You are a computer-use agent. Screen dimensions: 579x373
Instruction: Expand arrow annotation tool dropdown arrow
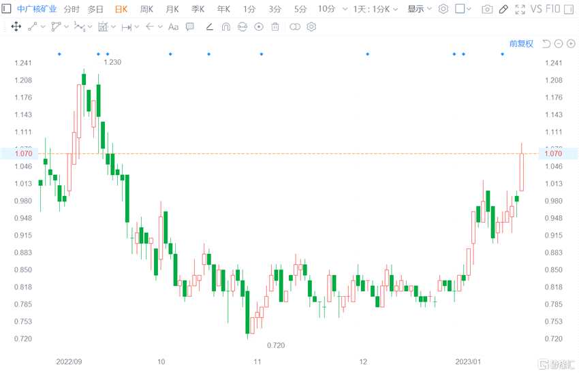click(x=160, y=27)
